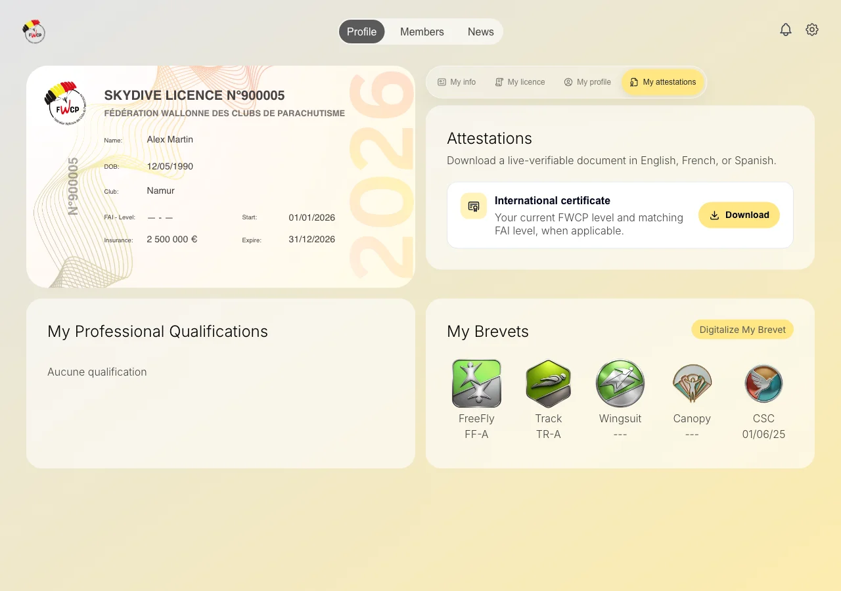Click the Attestations heading
The height and width of the screenshot is (591, 841).
(x=489, y=138)
